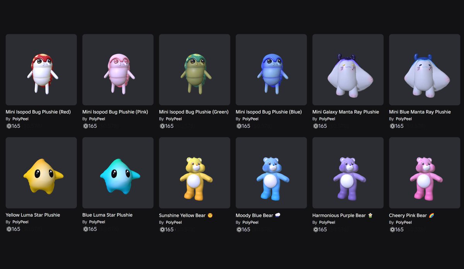The image size is (464, 269).
Task: Open PolyPeel creator under Galaxy Manta Ray
Action: [327, 119]
